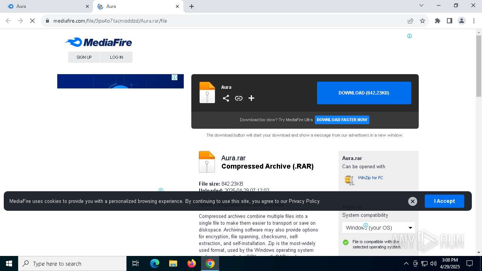This screenshot has width=482, height=271.
Task: Open a new browser tab
Action: coord(192,6)
